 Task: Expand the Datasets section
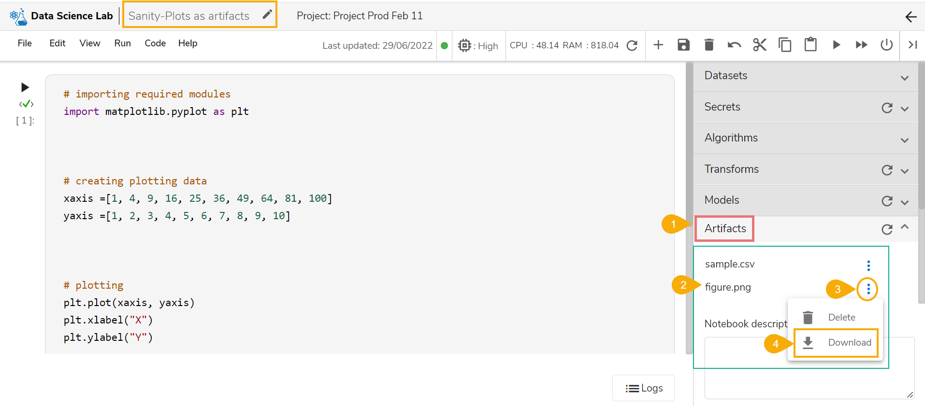[905, 78]
